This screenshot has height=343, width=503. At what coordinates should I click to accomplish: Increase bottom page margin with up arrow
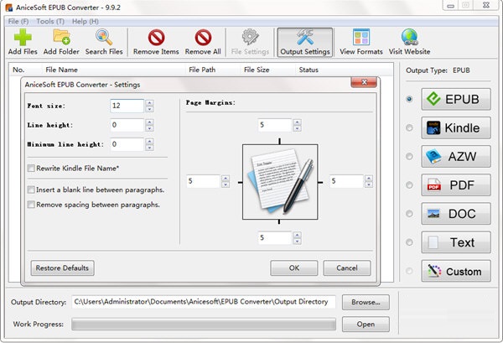[x=298, y=235]
